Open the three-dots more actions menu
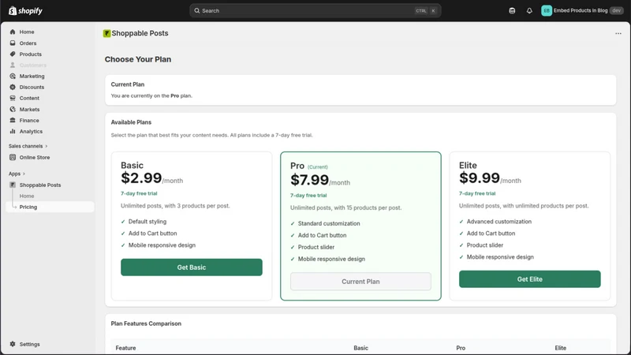 [618, 33]
